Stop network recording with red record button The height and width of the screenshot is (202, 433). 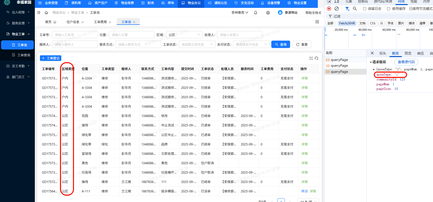click(x=329, y=9)
